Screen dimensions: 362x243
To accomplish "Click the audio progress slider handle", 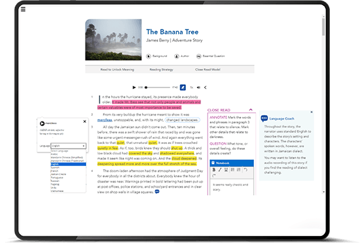I will [x=146, y=87].
